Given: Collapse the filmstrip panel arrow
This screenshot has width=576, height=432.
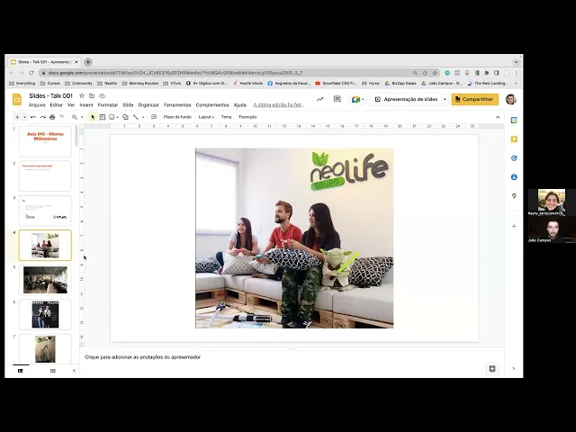Looking at the screenshot, I should 74,371.
